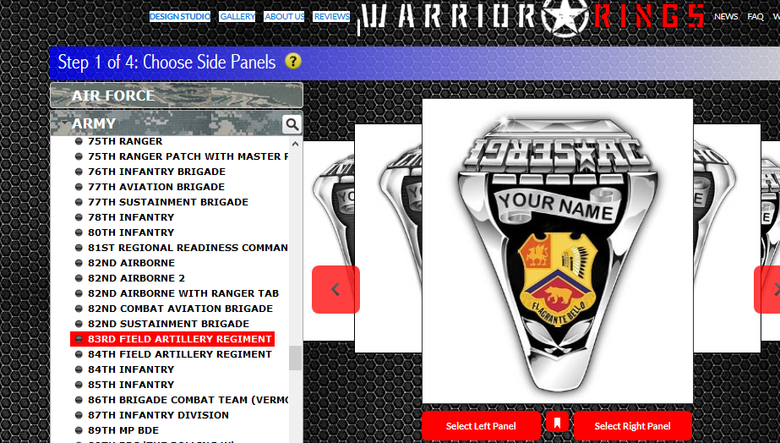Select the 82ND AIRBORNE radio bullet
This screenshot has width=780, height=443.
point(79,263)
